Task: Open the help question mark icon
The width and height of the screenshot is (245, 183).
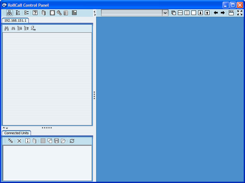Action: [35, 13]
